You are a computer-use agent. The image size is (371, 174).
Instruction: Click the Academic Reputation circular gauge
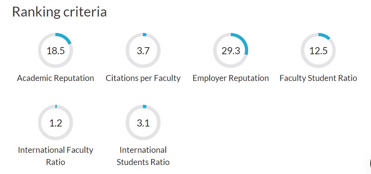click(x=56, y=50)
